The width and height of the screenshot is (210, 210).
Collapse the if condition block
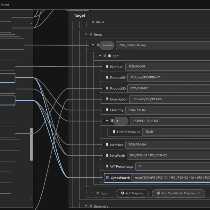click(107, 121)
